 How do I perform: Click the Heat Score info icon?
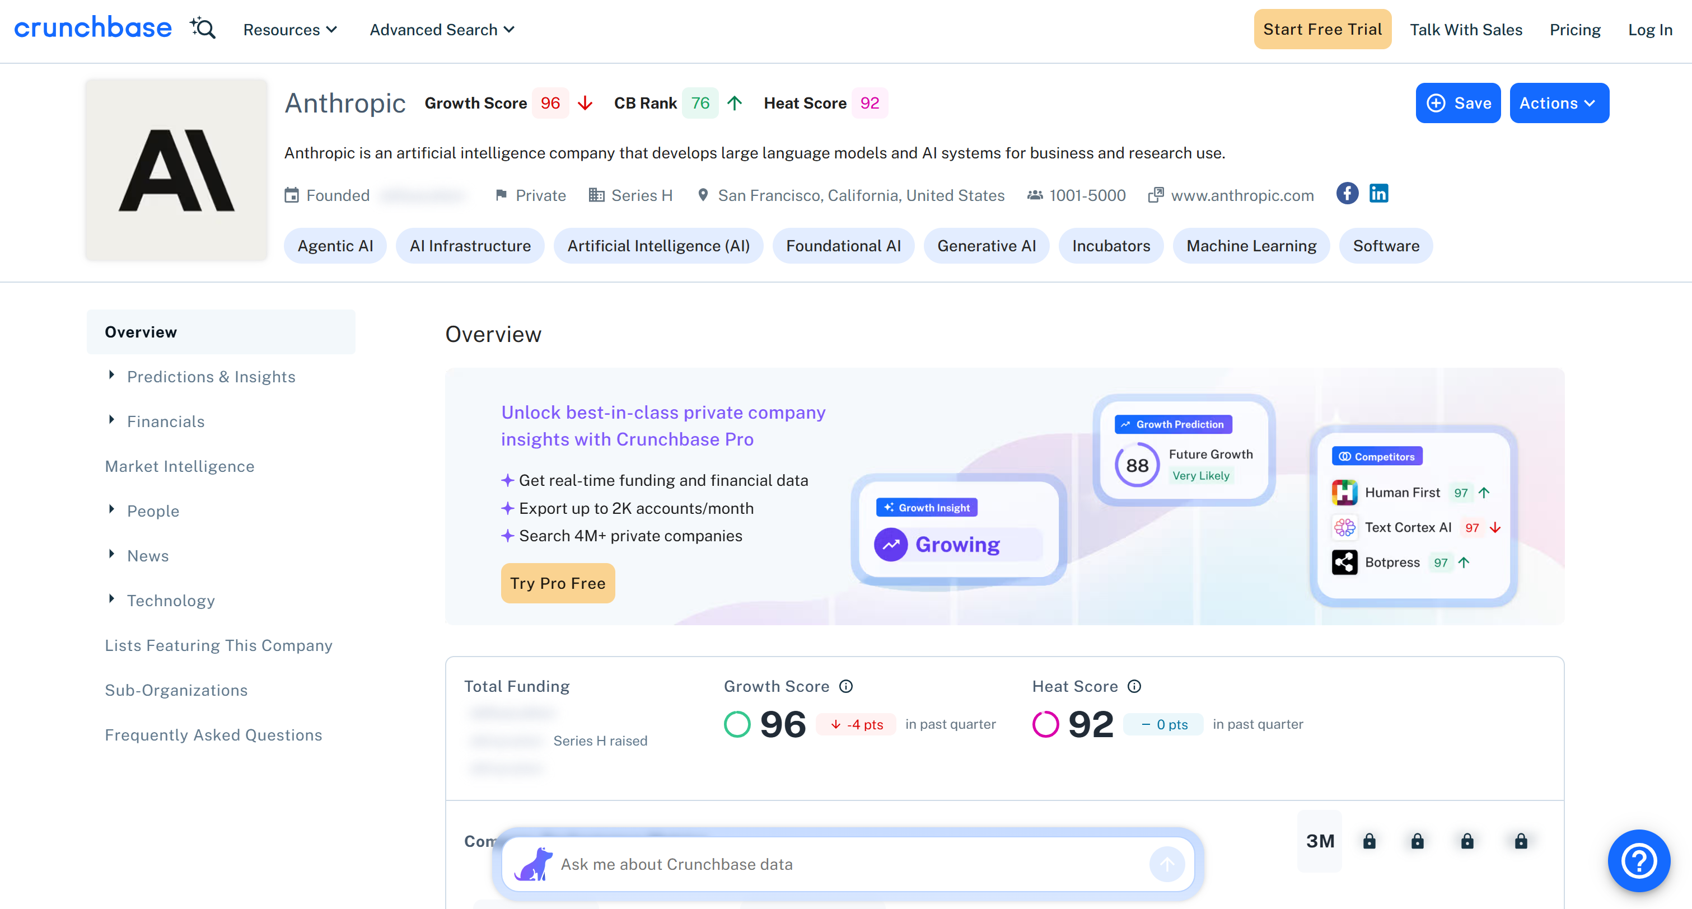1134,686
